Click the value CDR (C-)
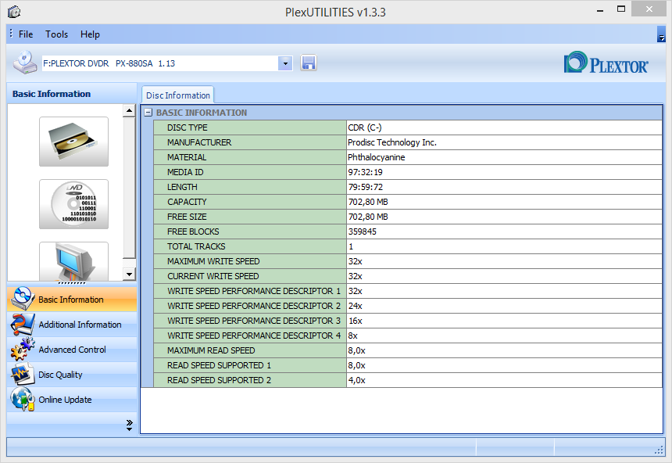 [365, 127]
